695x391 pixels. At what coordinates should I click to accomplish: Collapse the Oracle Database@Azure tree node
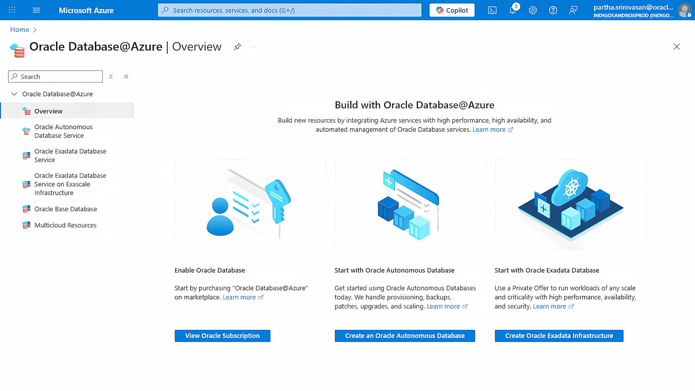[x=14, y=94]
